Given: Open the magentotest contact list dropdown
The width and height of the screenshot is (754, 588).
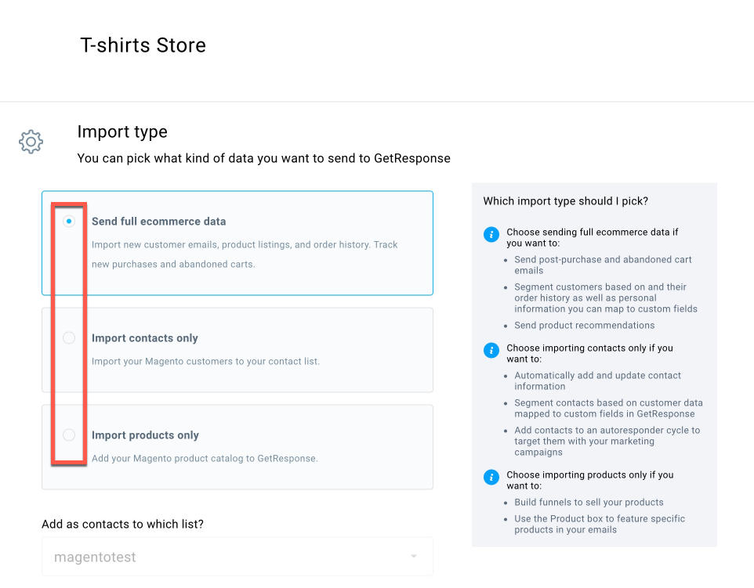Looking at the screenshot, I should [237, 557].
